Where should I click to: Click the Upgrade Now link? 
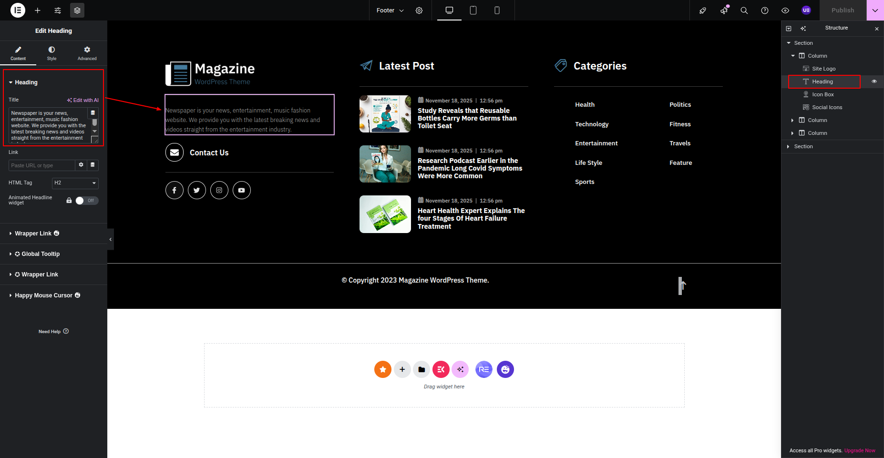pyautogui.click(x=860, y=450)
